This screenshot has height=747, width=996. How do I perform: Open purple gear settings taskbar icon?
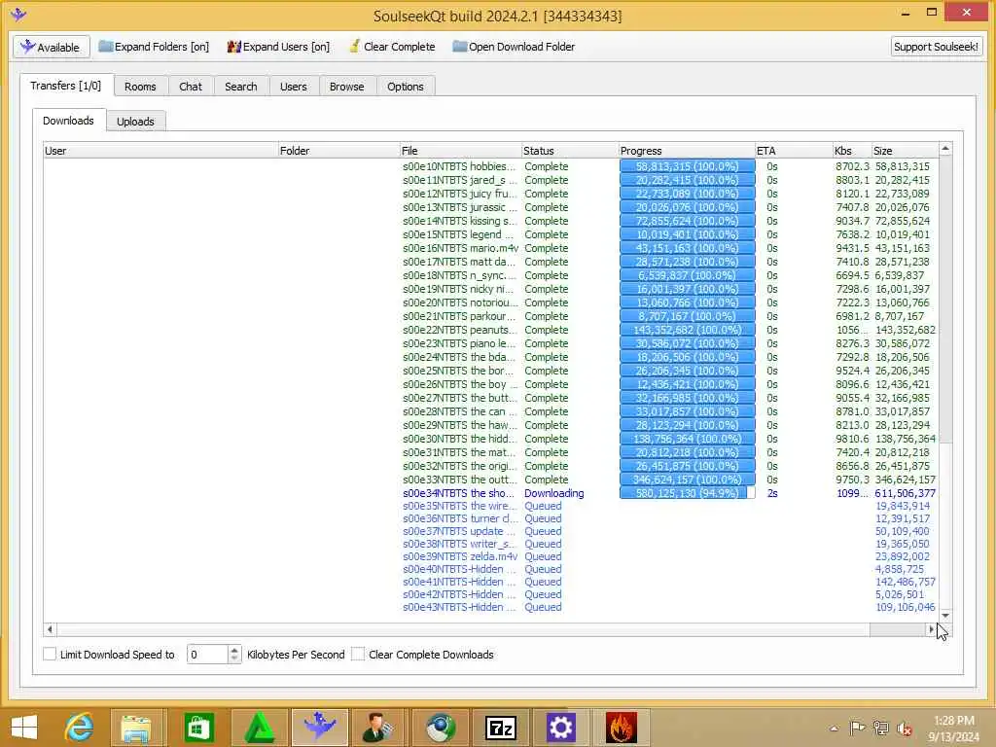click(561, 728)
